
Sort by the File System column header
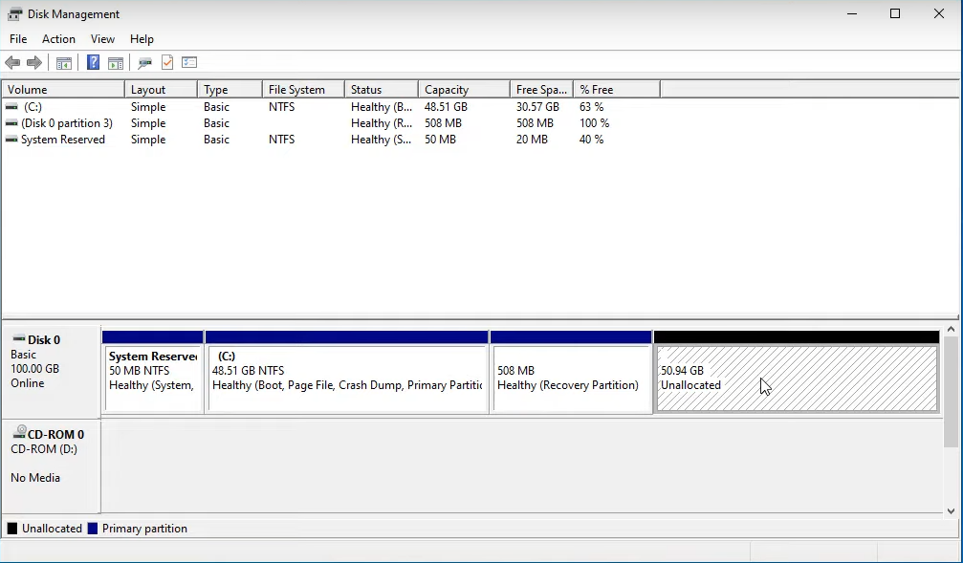(303, 90)
